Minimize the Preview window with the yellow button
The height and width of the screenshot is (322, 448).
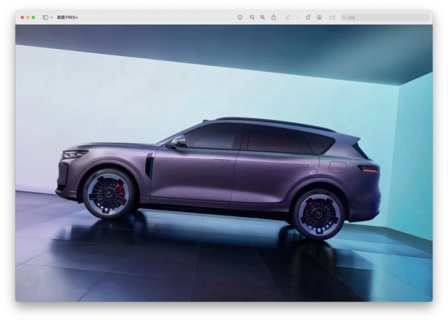[28, 17]
